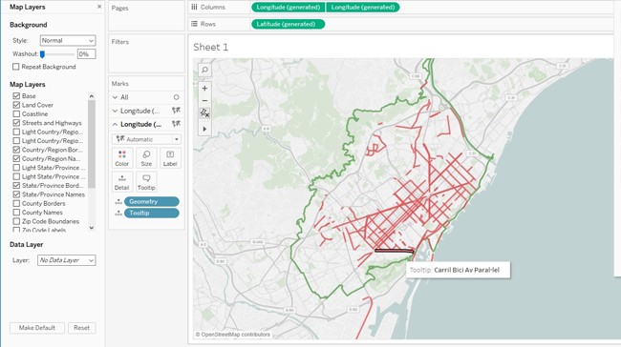The image size is (621, 347).
Task: Open the Detail mark card
Action: 122,182
